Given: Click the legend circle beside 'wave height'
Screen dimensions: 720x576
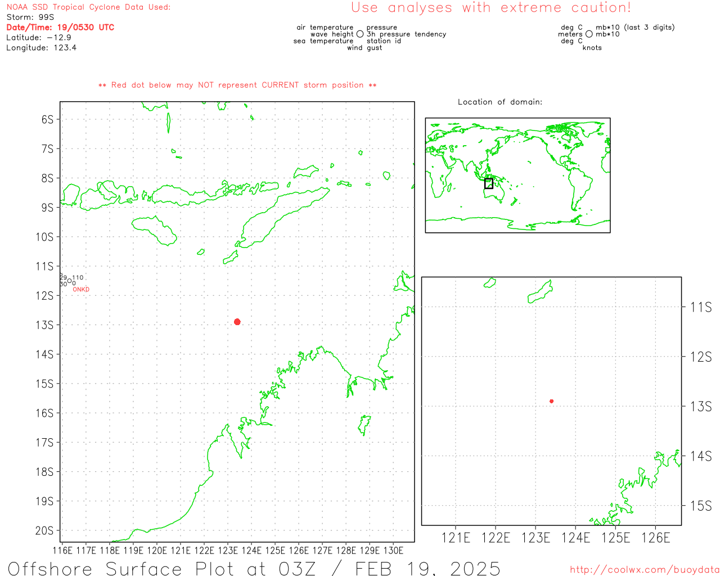Looking at the screenshot, I should [360, 34].
